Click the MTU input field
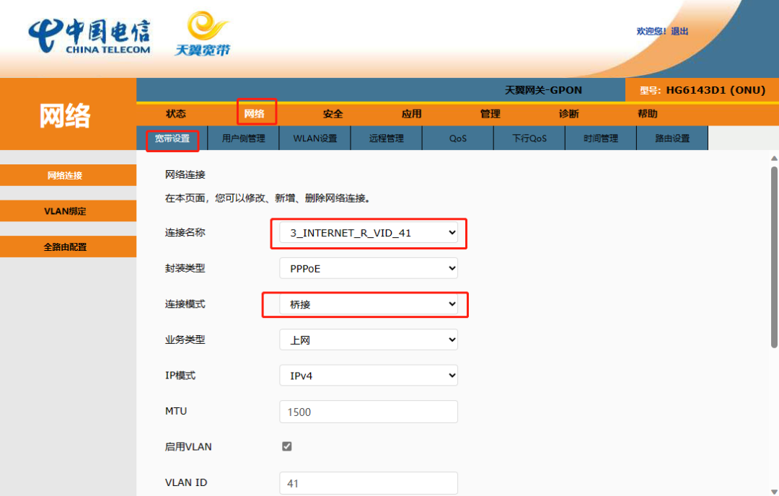Viewport: 779px width, 496px height. 368,411
